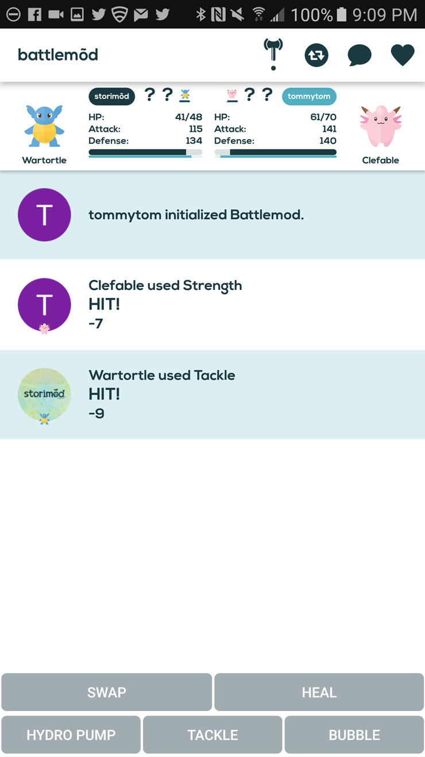425x757 pixels.
Task: Tap small Clefable icon in tommytom's team
Action: point(232,95)
